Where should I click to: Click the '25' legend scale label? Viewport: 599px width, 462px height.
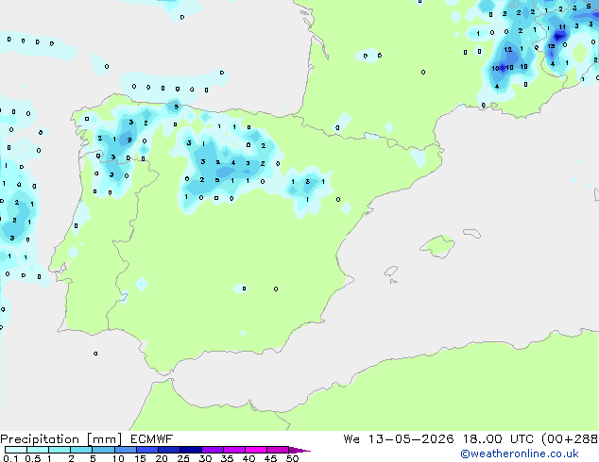coord(183,458)
